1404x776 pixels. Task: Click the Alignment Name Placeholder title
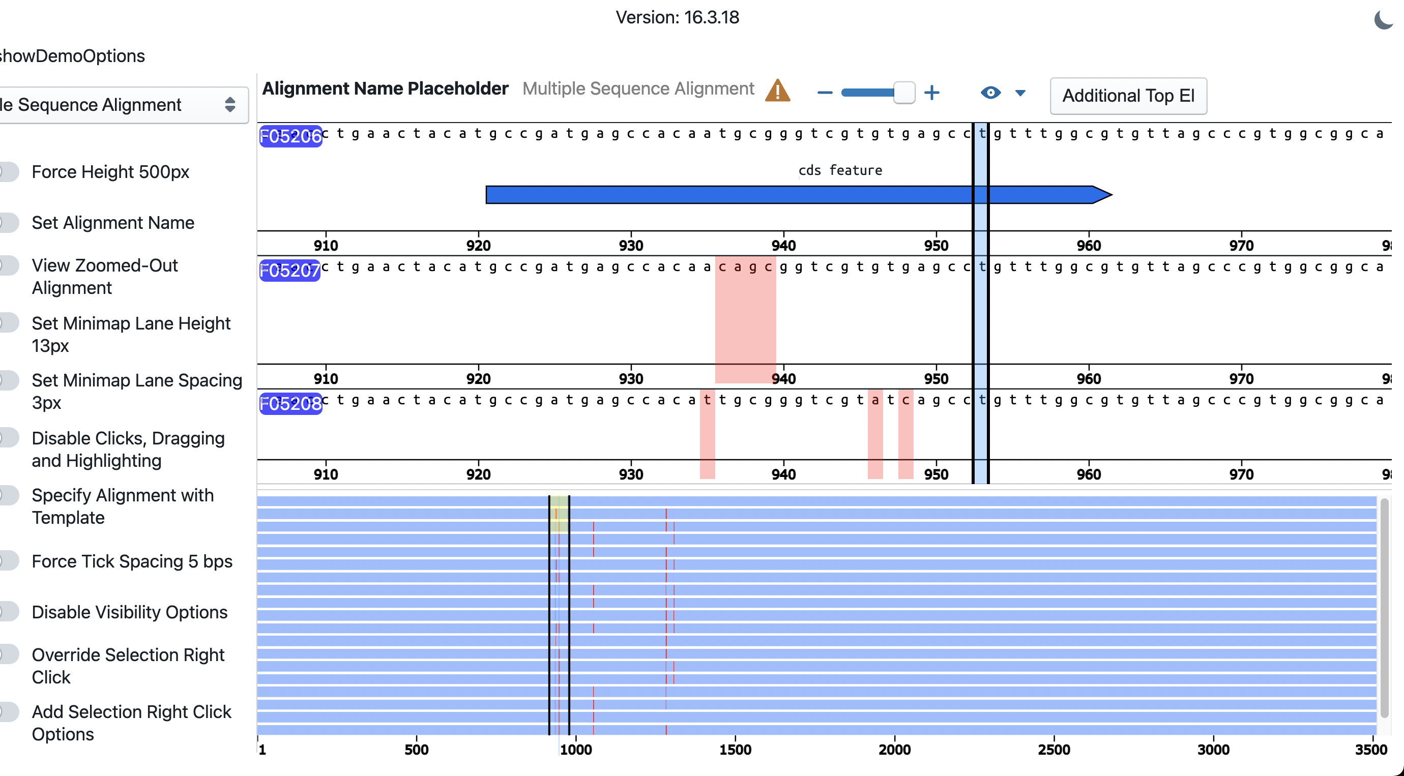(x=385, y=88)
